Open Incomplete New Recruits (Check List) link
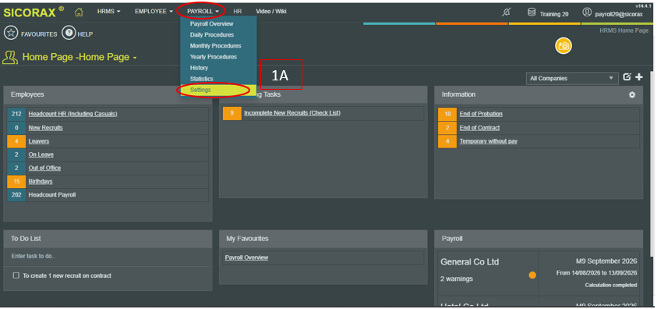657x309 pixels. (x=292, y=113)
